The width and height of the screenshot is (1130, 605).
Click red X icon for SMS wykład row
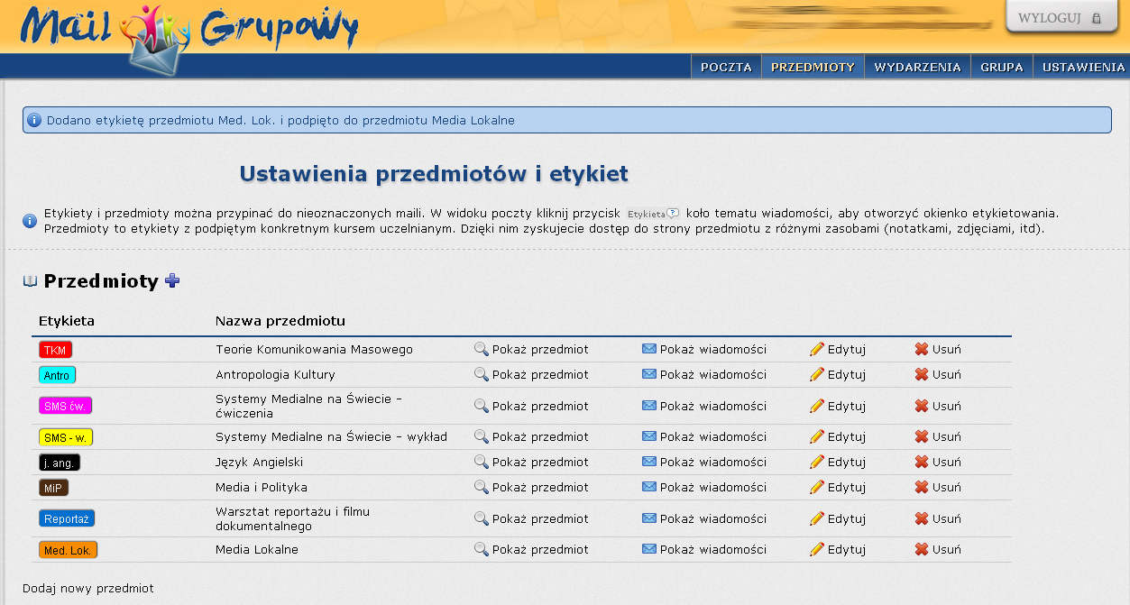coord(922,436)
